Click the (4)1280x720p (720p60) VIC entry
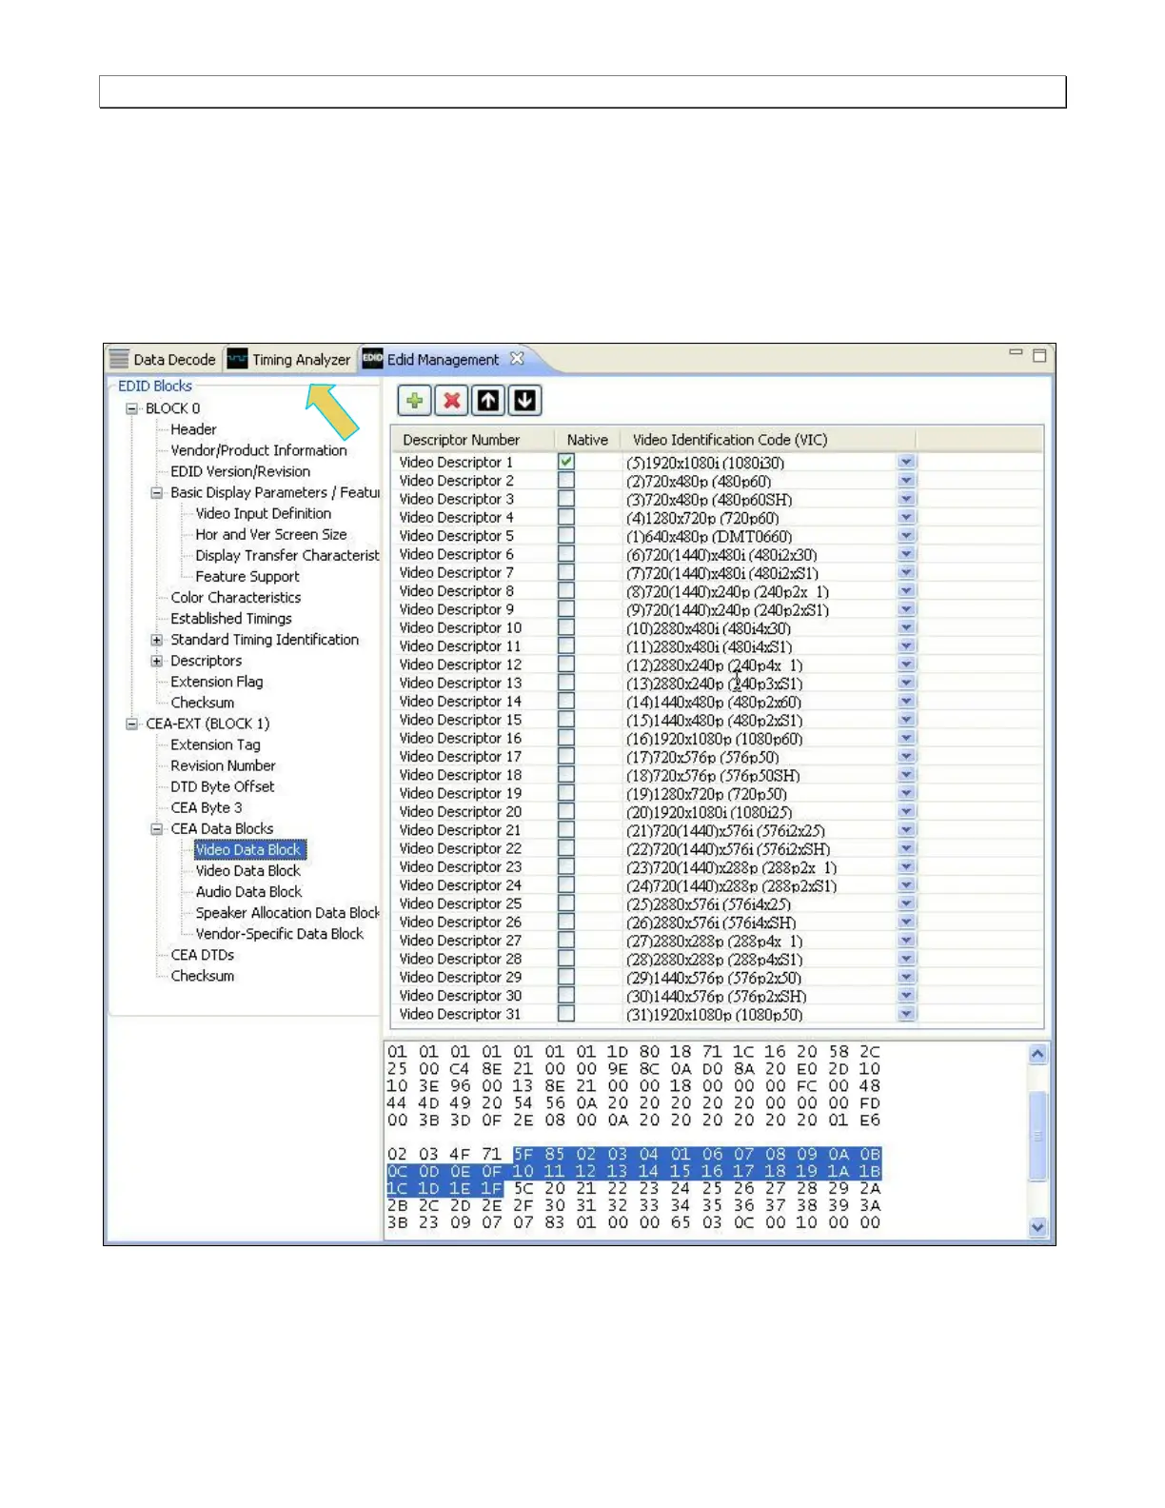This screenshot has width=1165, height=1508. (702, 518)
